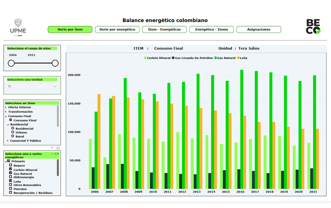Expand the Oferta Interna tree item
This screenshot has height=208, width=331.
click(6, 107)
